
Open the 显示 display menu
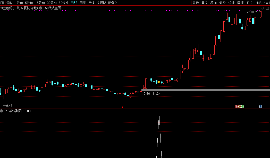click(196, 3)
